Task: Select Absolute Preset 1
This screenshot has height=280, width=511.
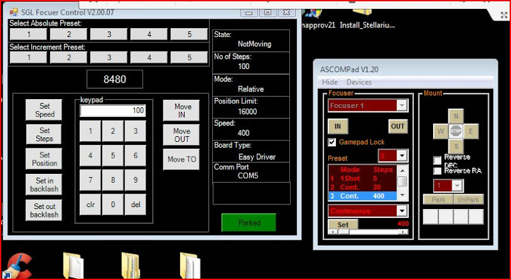Action: (29, 35)
